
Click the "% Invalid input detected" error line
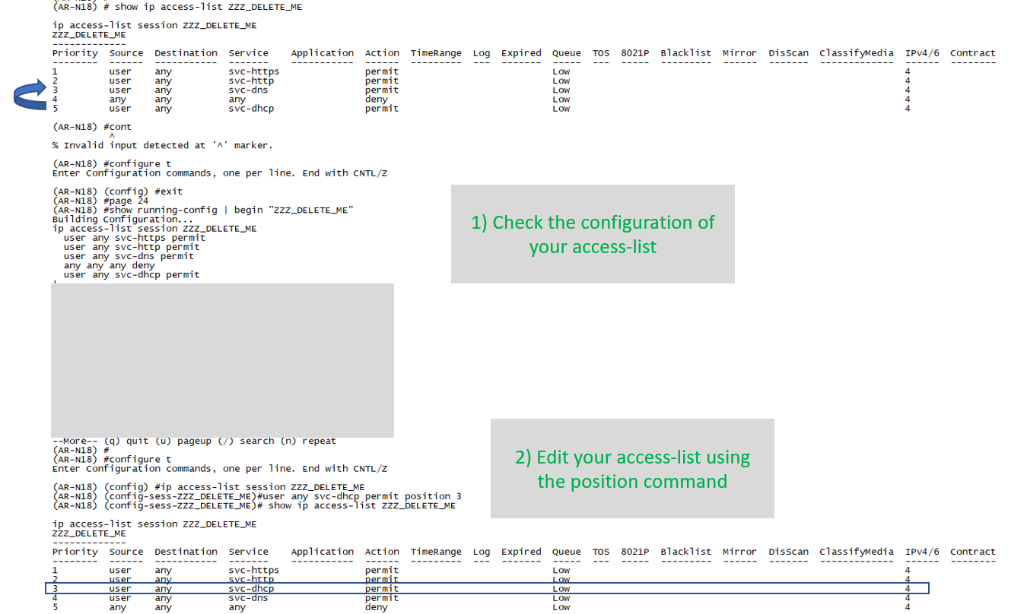(x=162, y=145)
